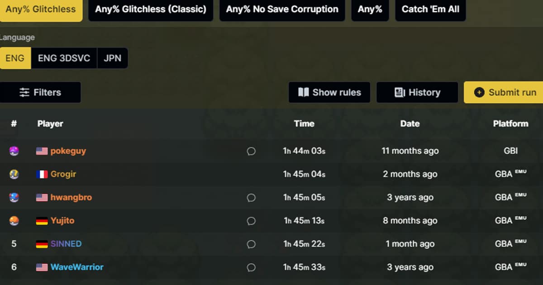The height and width of the screenshot is (285, 543).
Task: Open the Any% Glitchless (Classic) tab
Action: coord(151,9)
